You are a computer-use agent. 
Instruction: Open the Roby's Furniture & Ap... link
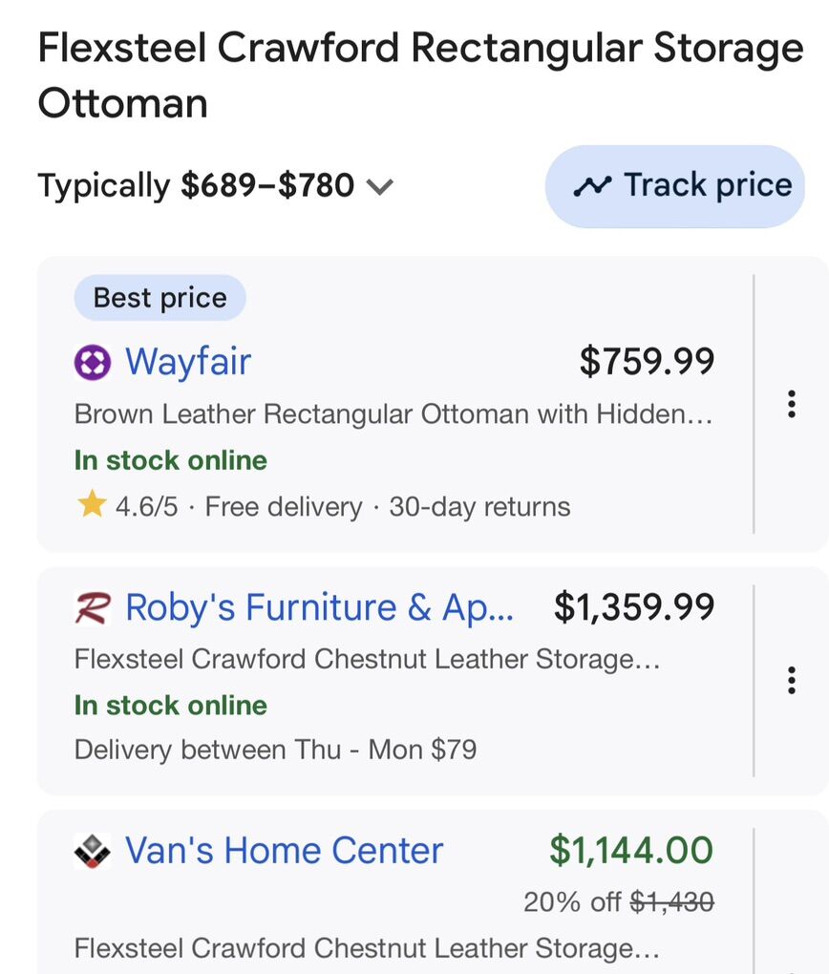(320, 607)
